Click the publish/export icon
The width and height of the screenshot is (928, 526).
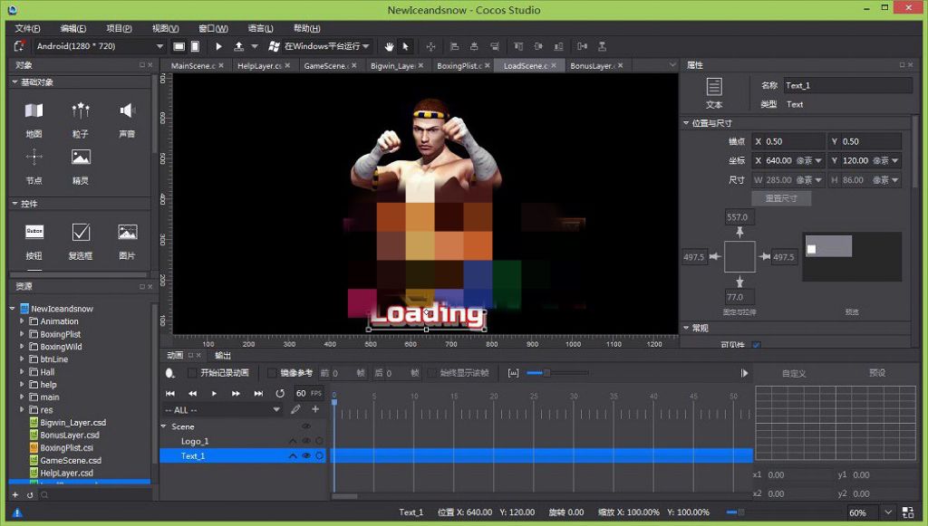point(238,46)
